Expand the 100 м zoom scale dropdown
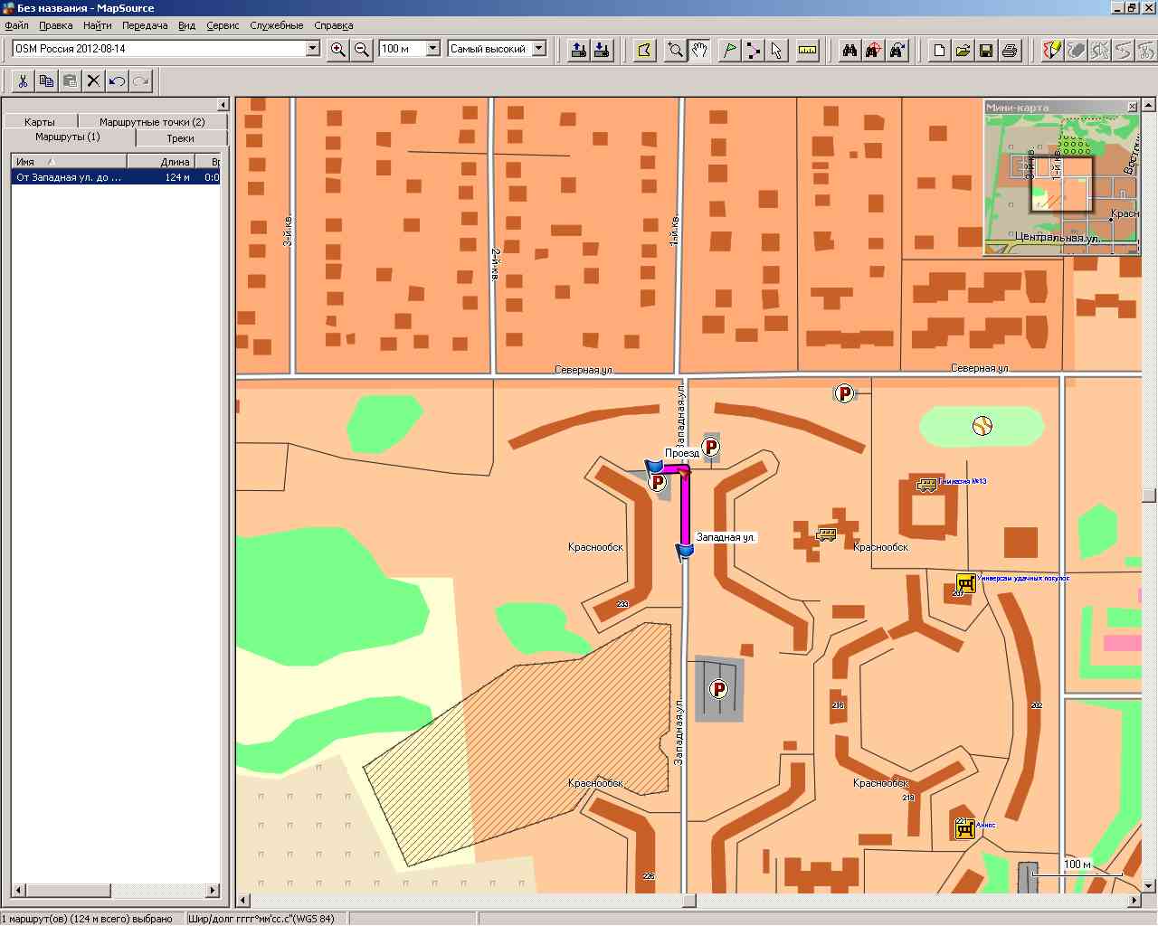This screenshot has height=926, width=1158. [432, 49]
